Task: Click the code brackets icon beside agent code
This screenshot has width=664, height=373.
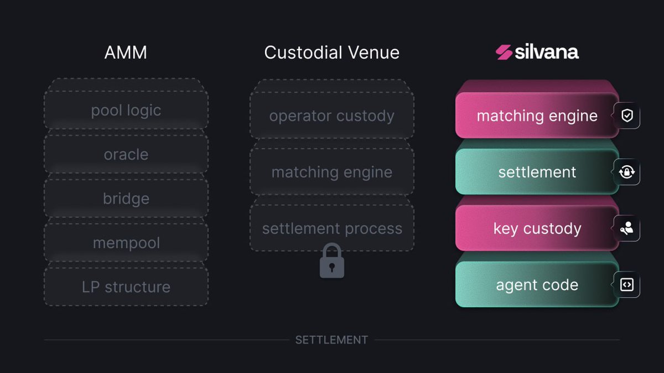Action: [x=627, y=285]
